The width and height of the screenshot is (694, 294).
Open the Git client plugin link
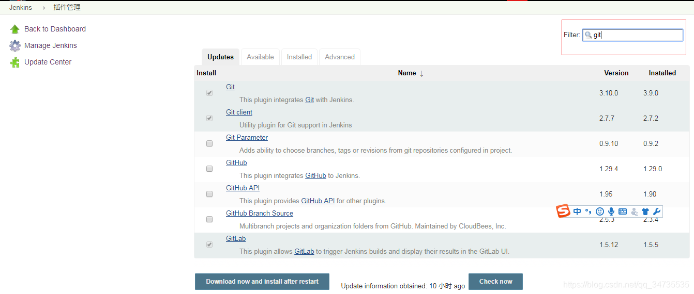[x=239, y=112]
